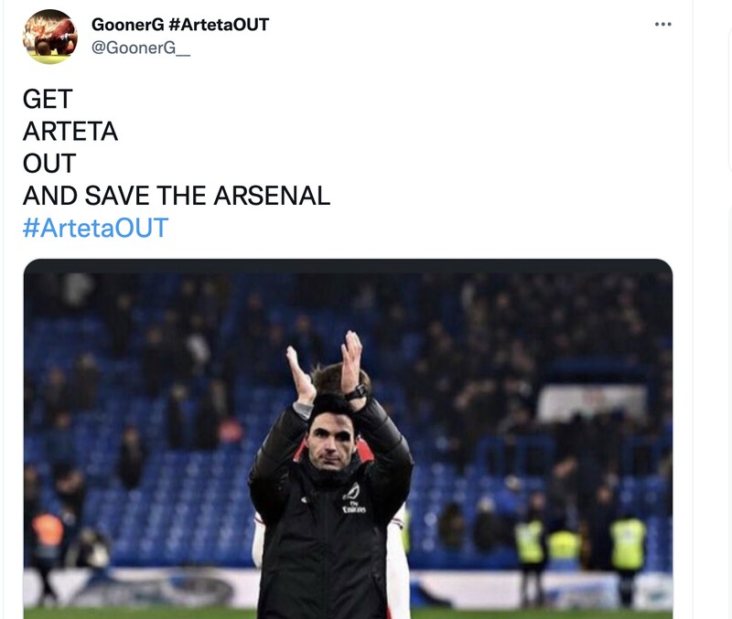Click the word OUT in the tweet

tap(47, 160)
